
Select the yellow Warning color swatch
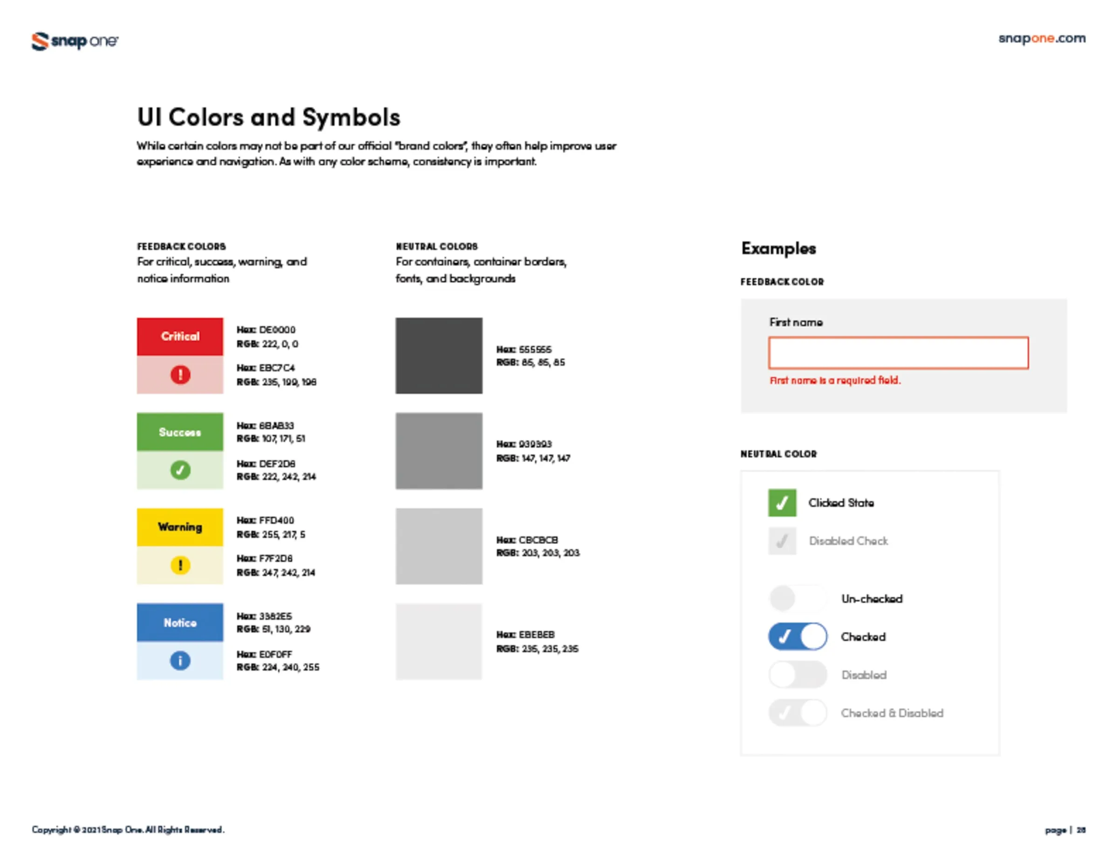[180, 527]
